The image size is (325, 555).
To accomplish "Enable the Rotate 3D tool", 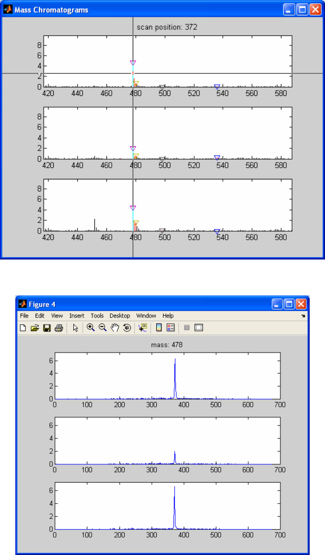I will [x=127, y=328].
